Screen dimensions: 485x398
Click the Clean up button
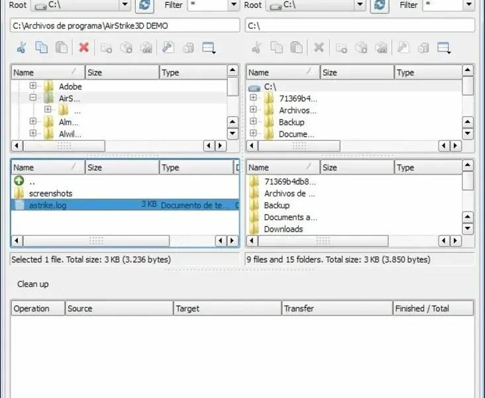[x=32, y=284]
